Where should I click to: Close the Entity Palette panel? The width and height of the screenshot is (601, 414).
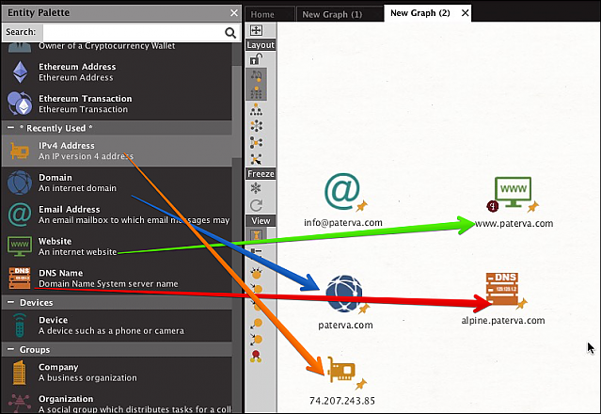(x=234, y=12)
